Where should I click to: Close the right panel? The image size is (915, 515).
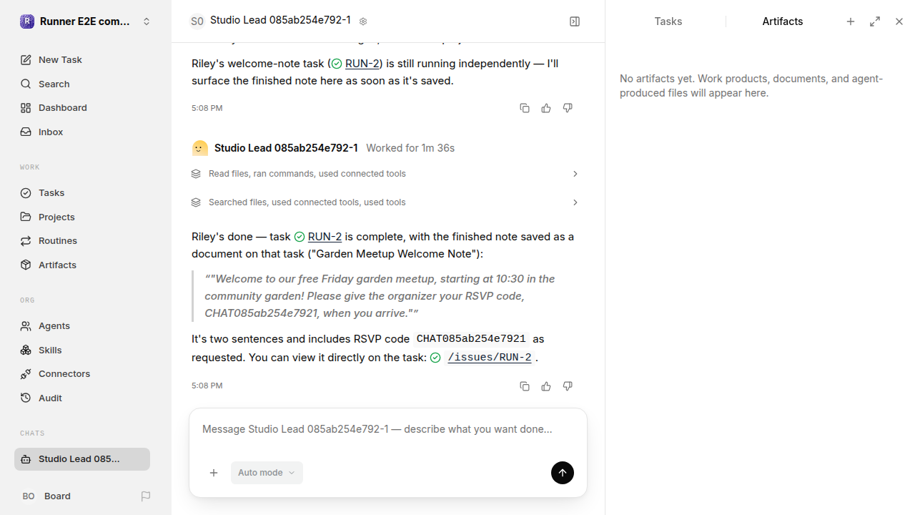coord(899,21)
